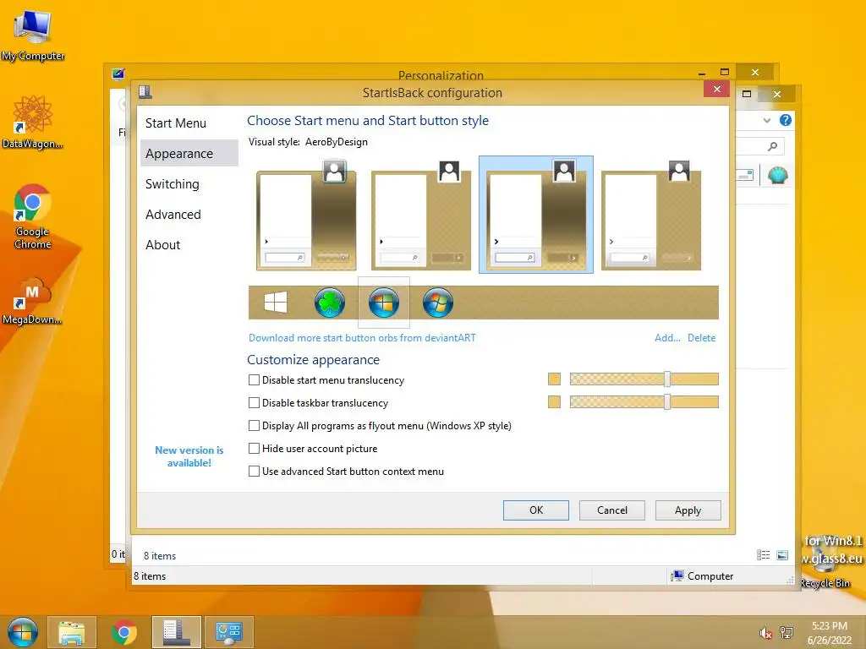Select the first start menu style thumbnail
Screen dimensions: 866x649
tap(306, 215)
